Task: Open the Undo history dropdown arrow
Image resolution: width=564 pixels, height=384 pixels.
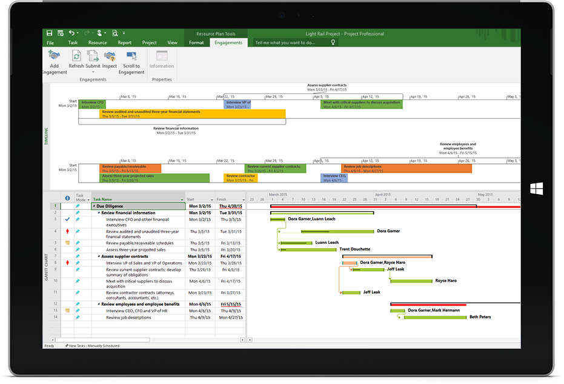Action: click(x=78, y=33)
